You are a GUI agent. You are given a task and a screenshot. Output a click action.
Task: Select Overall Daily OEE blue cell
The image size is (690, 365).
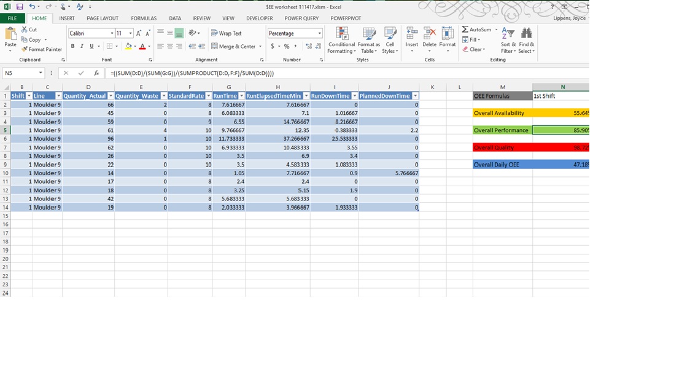503,165
